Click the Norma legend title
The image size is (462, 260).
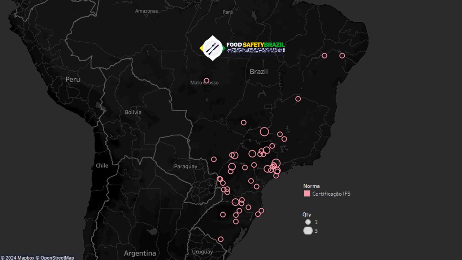pyautogui.click(x=311, y=186)
